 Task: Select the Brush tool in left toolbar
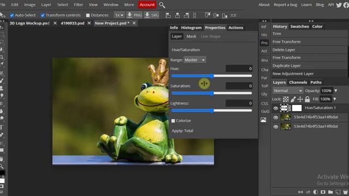[x=2, y=81]
